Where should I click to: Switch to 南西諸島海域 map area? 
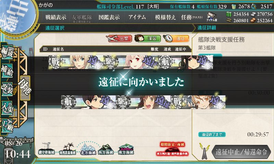coord(68,149)
